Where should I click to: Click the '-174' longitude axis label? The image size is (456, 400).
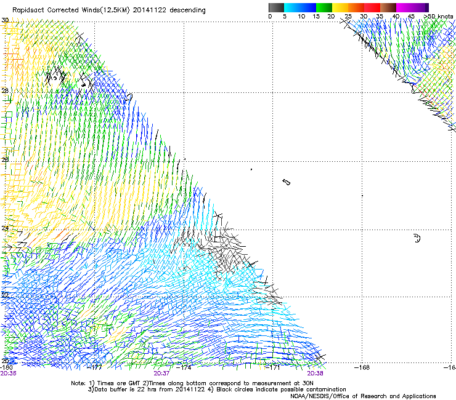point(184,367)
